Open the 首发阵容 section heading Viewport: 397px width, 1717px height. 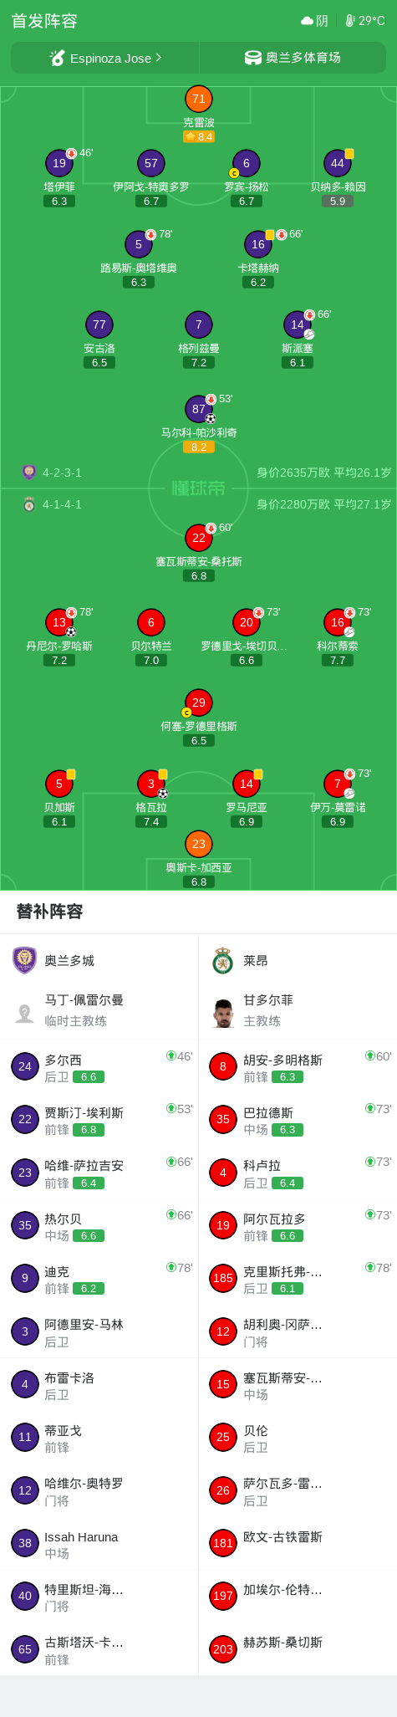[44, 21]
